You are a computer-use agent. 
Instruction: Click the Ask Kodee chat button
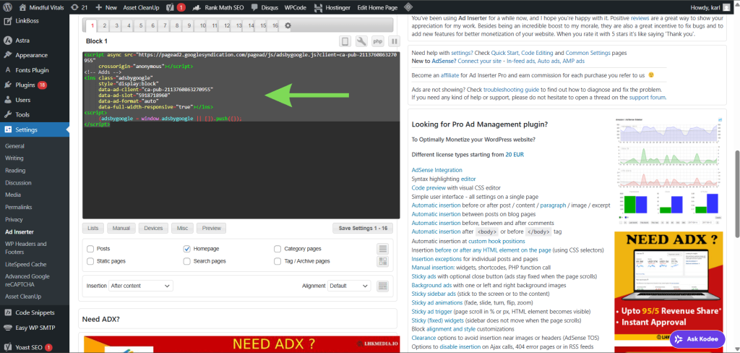(697, 339)
